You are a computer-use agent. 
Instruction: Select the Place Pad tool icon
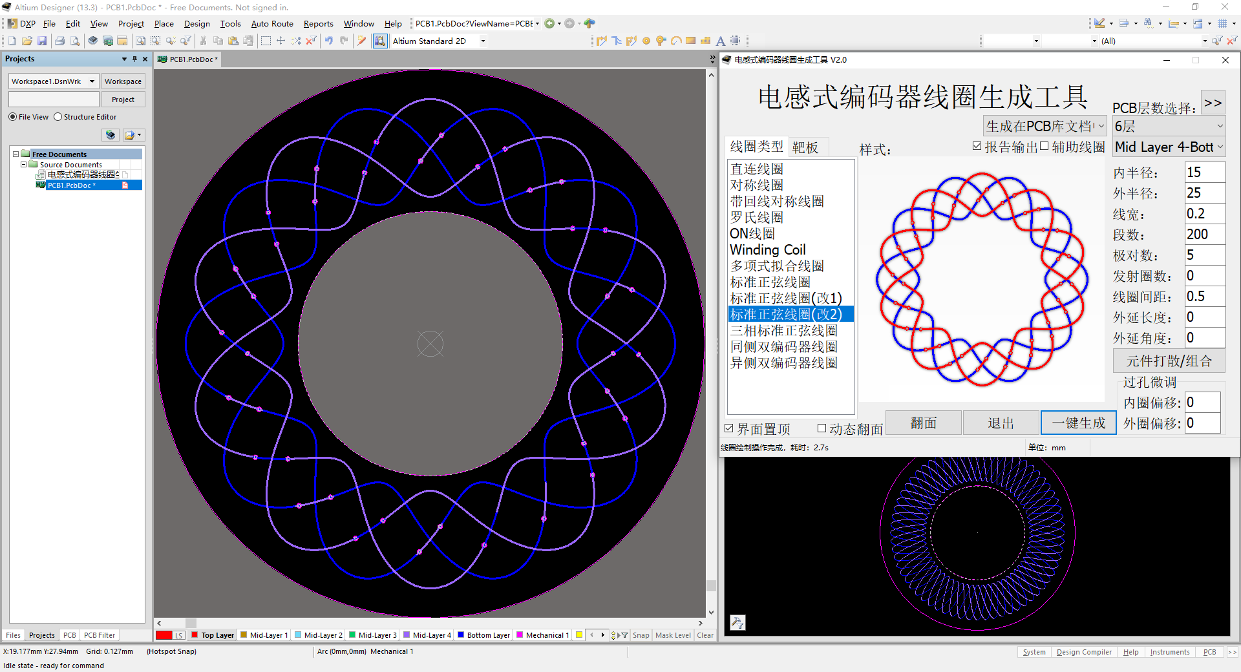[x=646, y=41]
